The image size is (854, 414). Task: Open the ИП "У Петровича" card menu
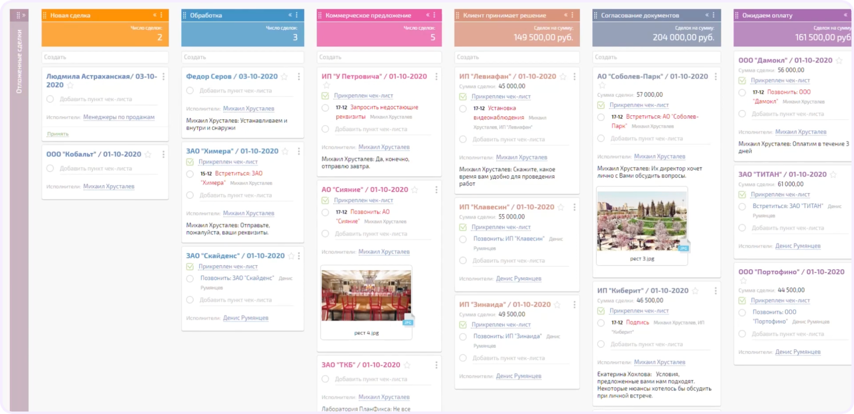click(436, 77)
